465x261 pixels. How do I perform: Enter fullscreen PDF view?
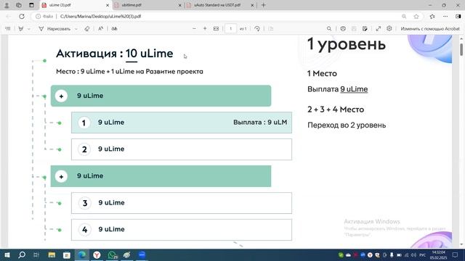378,29
